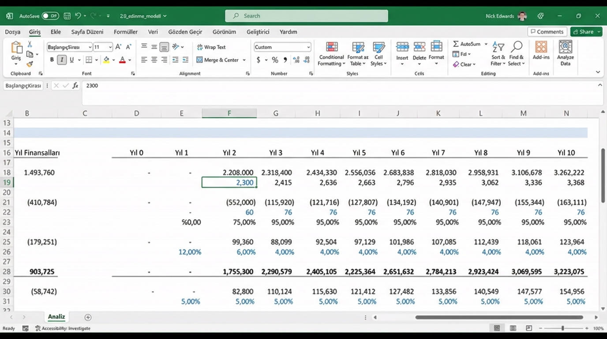607x339 pixels.
Task: Open the Comments pane button
Action: 547,32
